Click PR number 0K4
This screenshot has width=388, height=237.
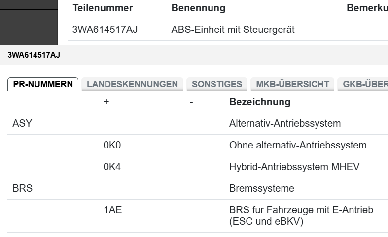tap(112, 167)
